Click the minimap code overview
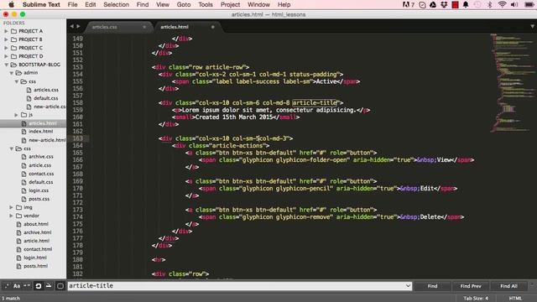 pos(512,82)
